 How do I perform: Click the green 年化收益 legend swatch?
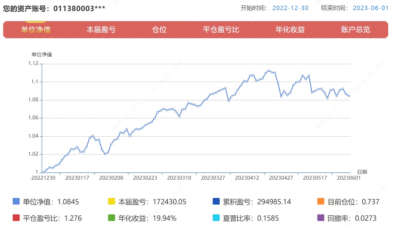click(x=112, y=218)
